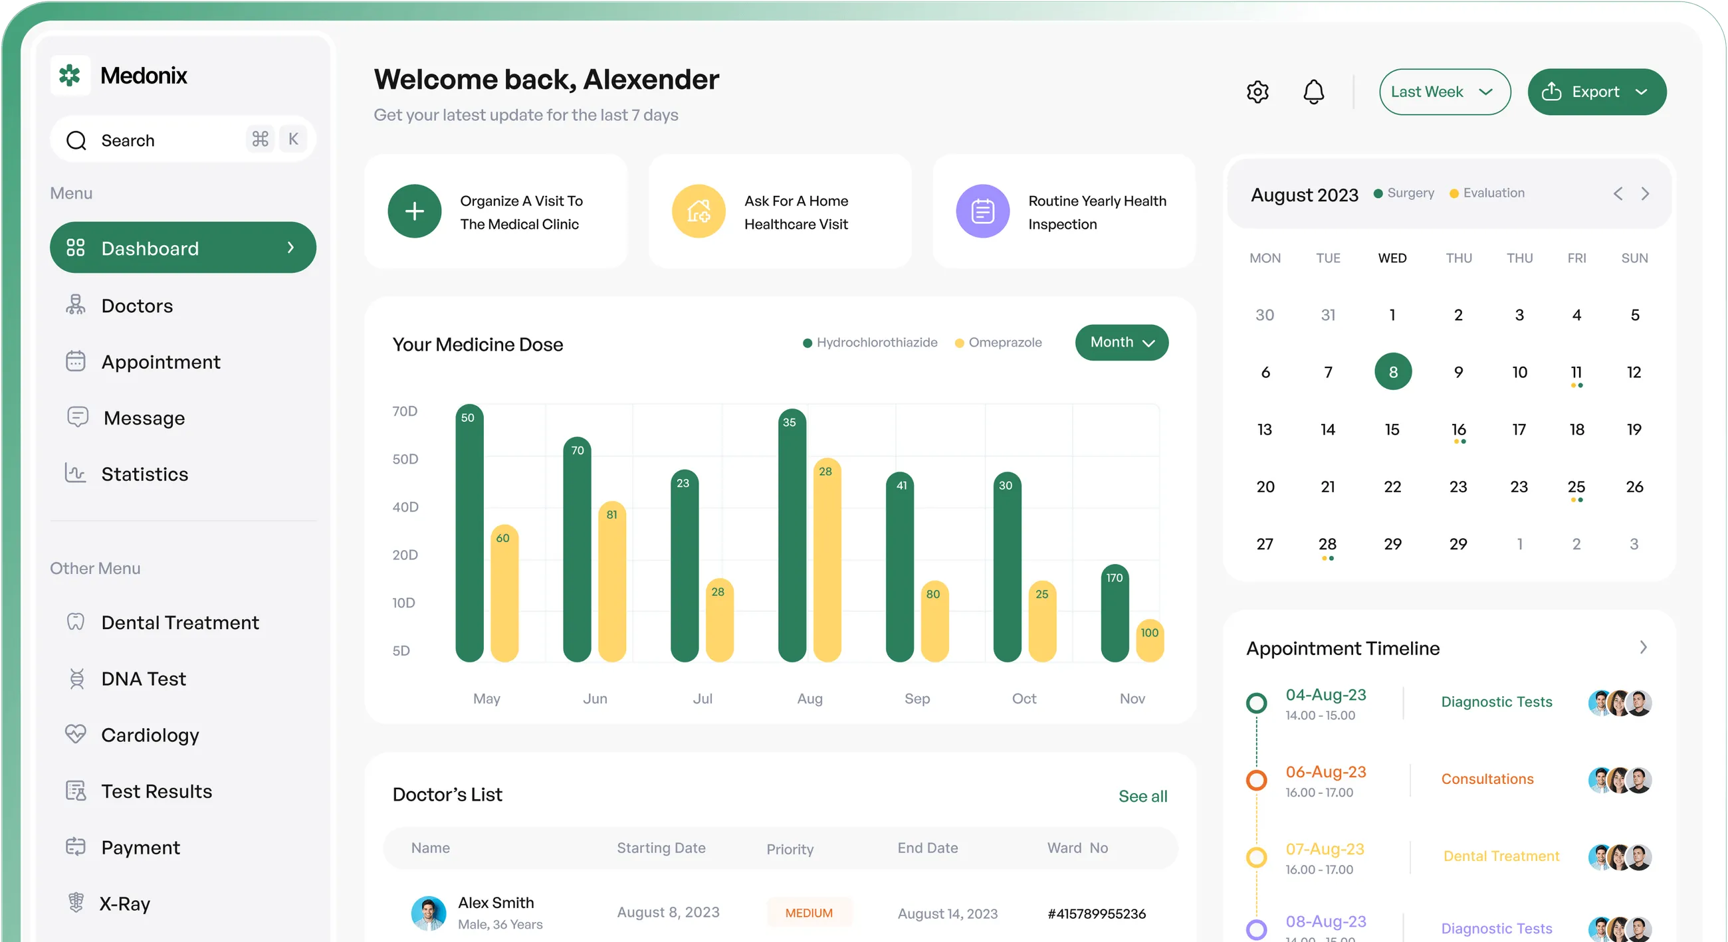The image size is (1728, 942).
Task: Click the home healthcare visit icon
Action: pyautogui.click(x=699, y=211)
